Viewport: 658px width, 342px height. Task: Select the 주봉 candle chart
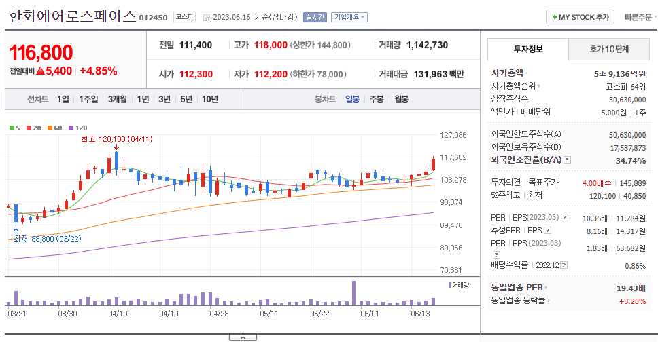377,99
